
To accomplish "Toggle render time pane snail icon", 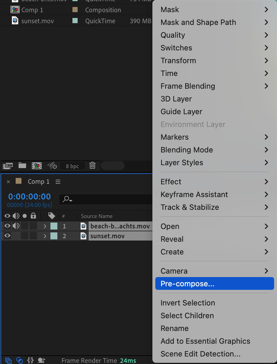I will coord(41,360).
